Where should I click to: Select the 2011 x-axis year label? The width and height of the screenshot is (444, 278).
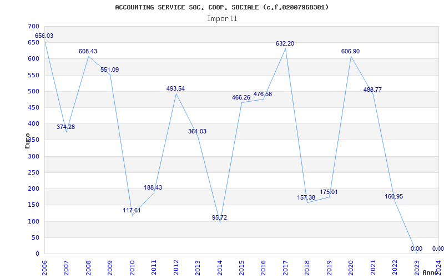point(154,267)
